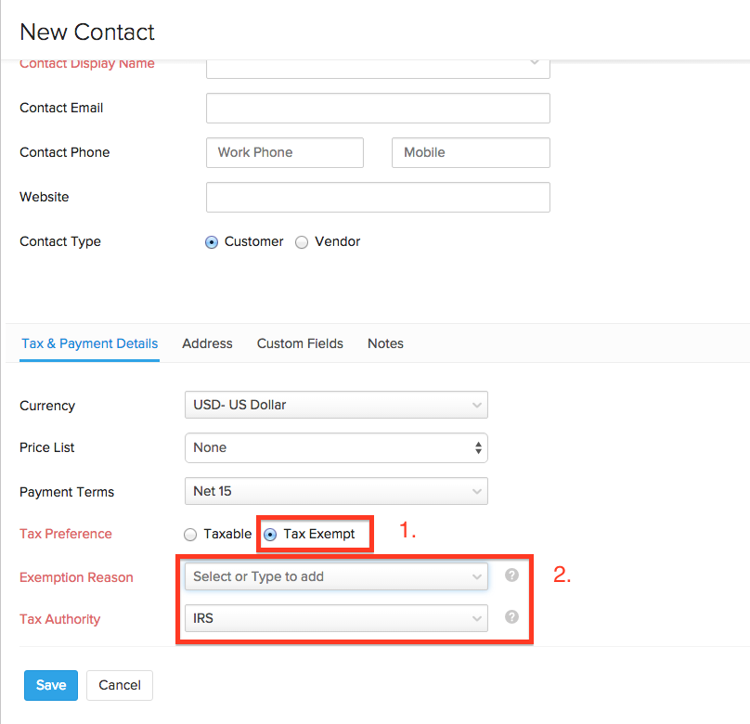Viewport: 750px width, 724px height.
Task: Expand the Payment Terms dropdown
Action: (x=336, y=491)
